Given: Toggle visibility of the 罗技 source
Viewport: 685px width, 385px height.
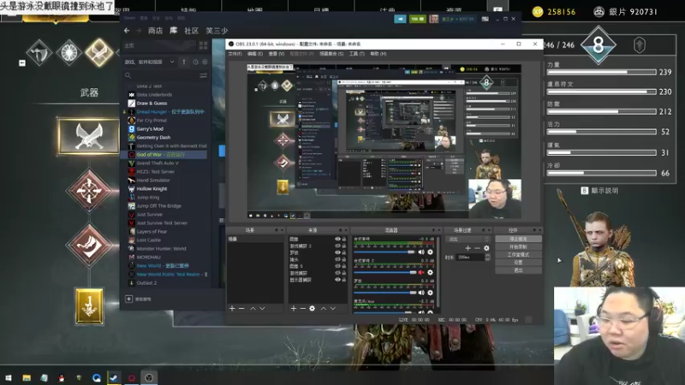Looking at the screenshot, I should 337,252.
